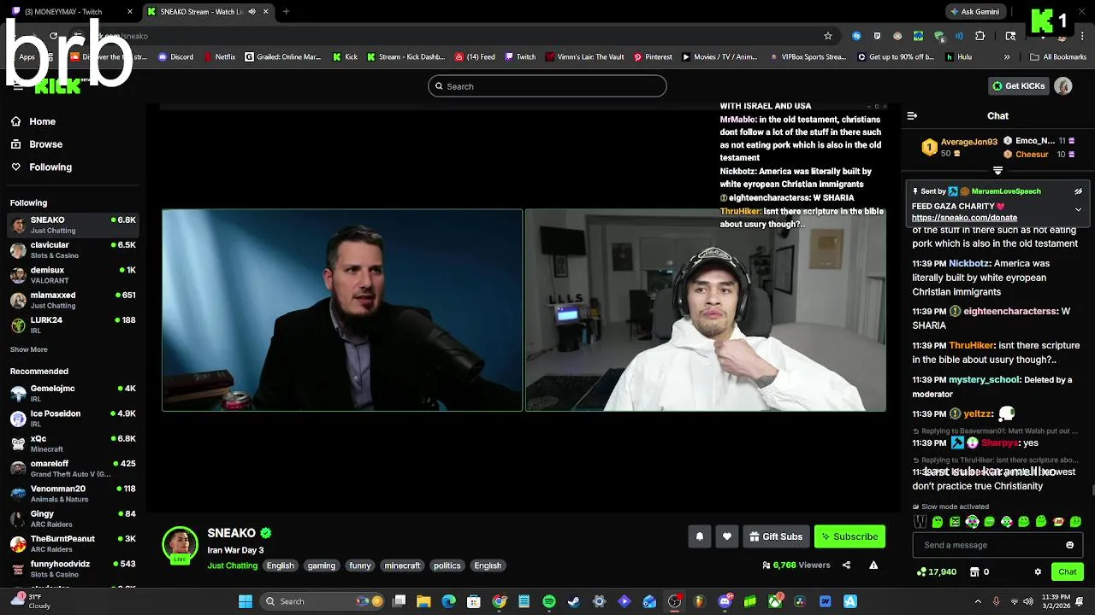Expand the pinned FEED GAZA CHARITY message
The width and height of the screenshot is (1095, 615).
pos(1078,209)
